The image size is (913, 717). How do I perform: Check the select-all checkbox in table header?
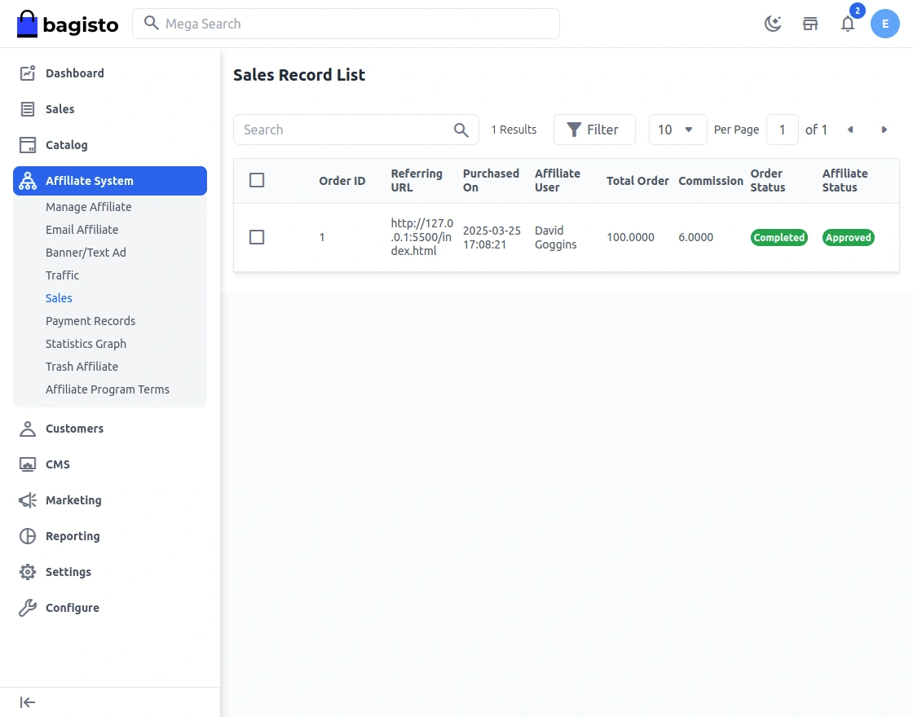(257, 180)
